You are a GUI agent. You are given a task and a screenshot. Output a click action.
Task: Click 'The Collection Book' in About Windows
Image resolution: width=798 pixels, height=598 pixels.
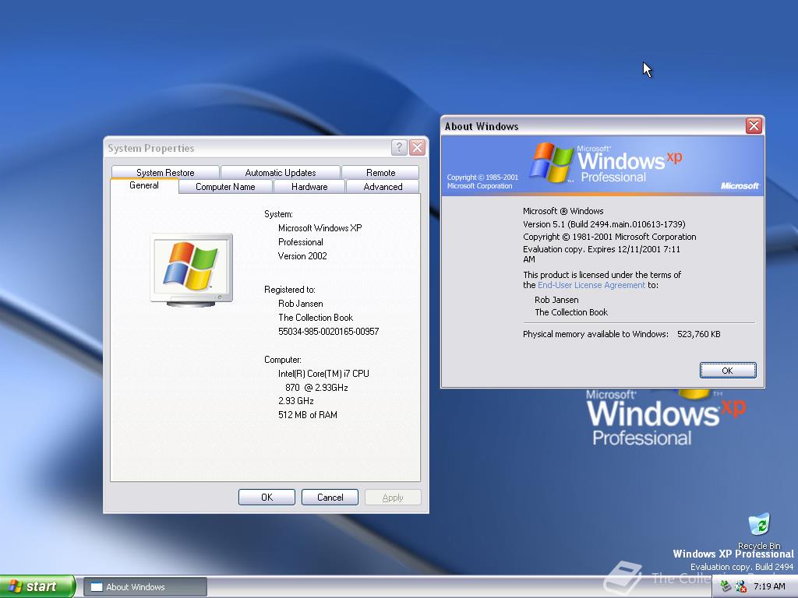[571, 312]
